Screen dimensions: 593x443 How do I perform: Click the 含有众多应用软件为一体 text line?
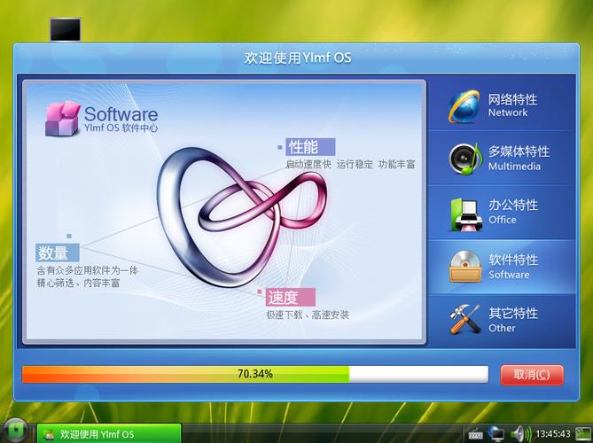(x=88, y=270)
